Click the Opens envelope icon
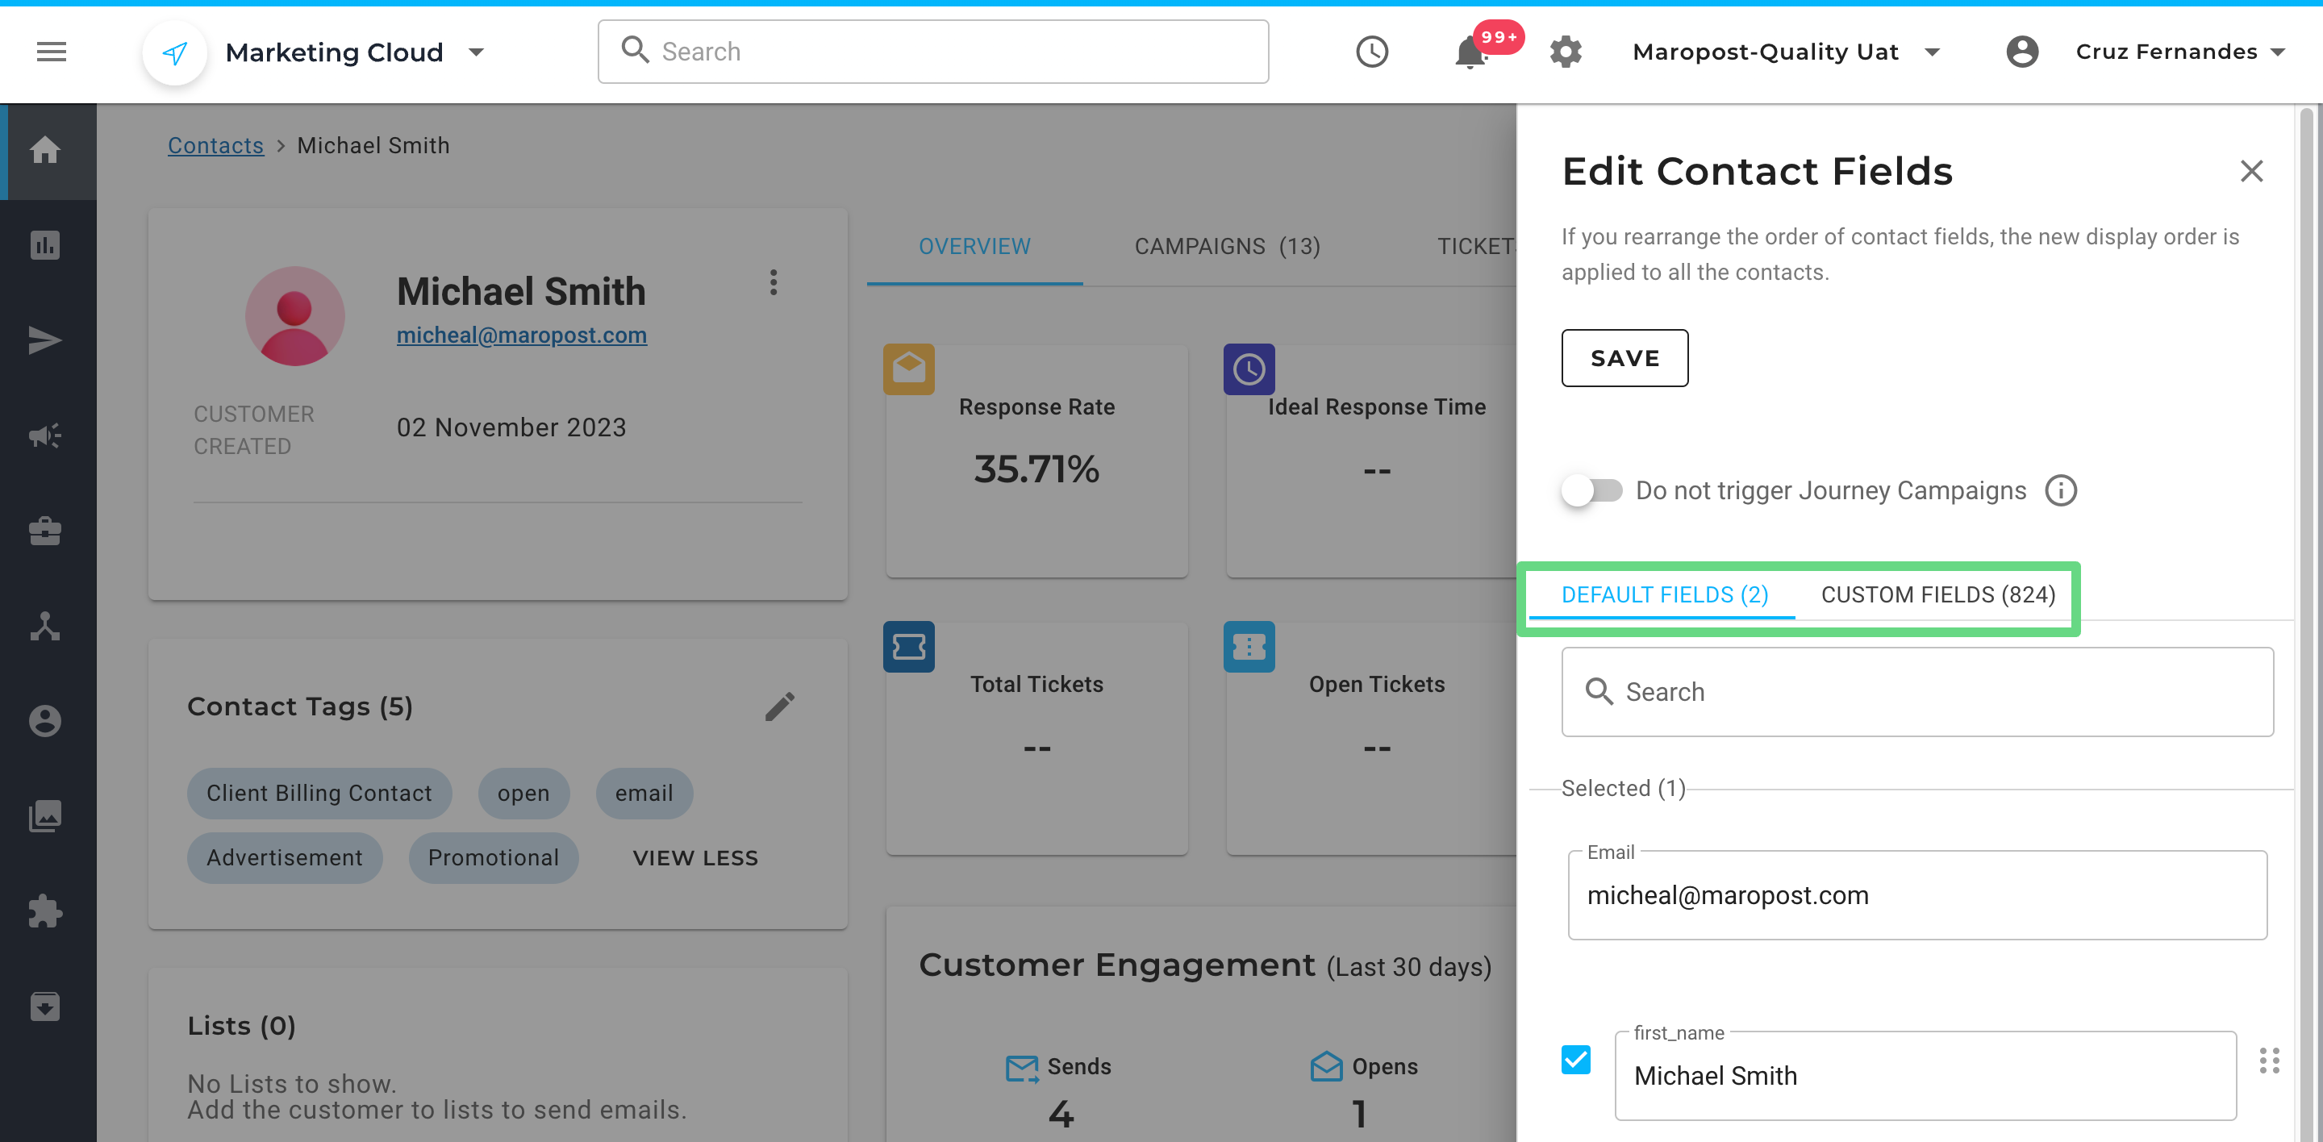 1325,1066
